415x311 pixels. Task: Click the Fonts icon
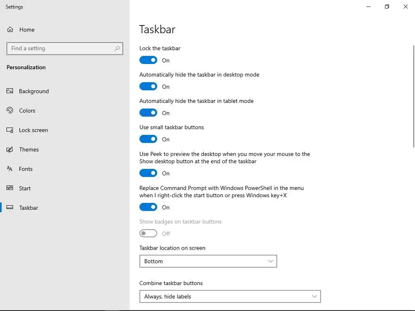tap(10, 169)
